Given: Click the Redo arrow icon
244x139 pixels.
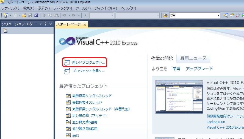Looking at the screenshot, I should pyautogui.click(x=74, y=15).
